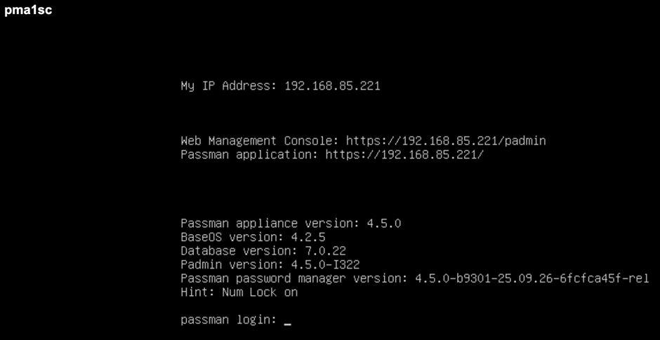Select the IP value after My IP Address
The image size is (660, 340).
pyautogui.click(x=332, y=86)
